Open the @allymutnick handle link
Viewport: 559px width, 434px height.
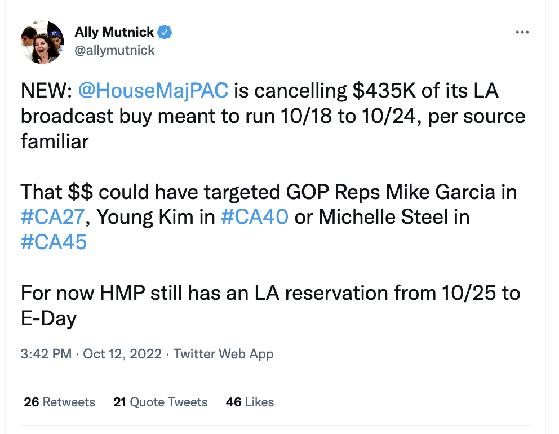[x=114, y=50]
